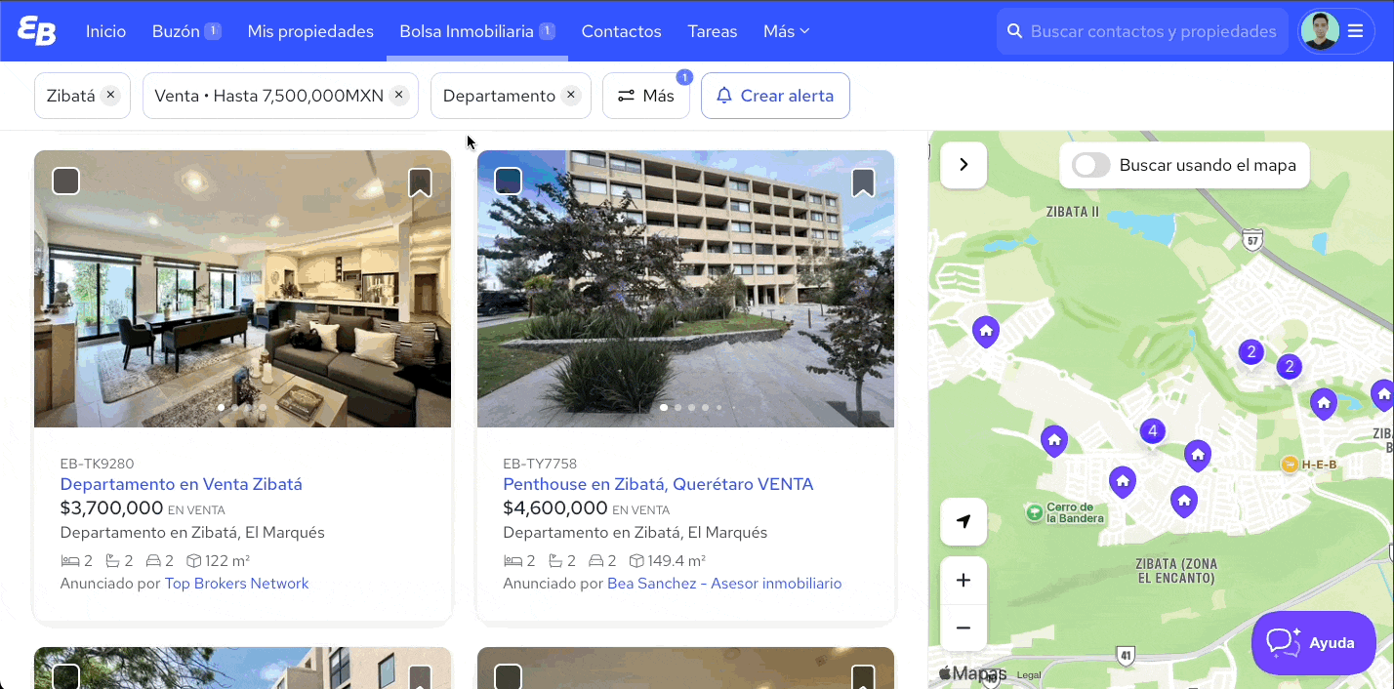Tick the checkbox on the Penthouse listing
This screenshot has width=1394, height=689.
point(509,182)
